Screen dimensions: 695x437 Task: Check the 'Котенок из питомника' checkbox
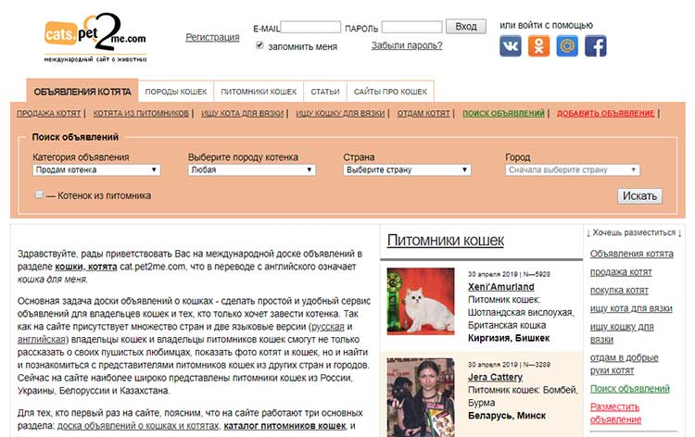click(39, 194)
